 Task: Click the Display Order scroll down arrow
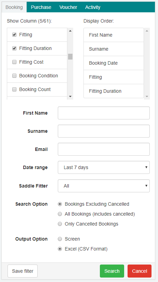[147, 97]
